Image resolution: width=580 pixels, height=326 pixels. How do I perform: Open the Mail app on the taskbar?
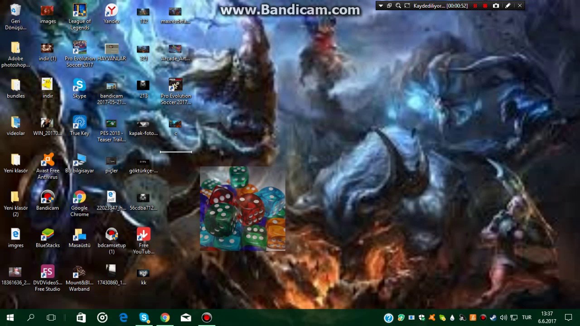coord(186,318)
